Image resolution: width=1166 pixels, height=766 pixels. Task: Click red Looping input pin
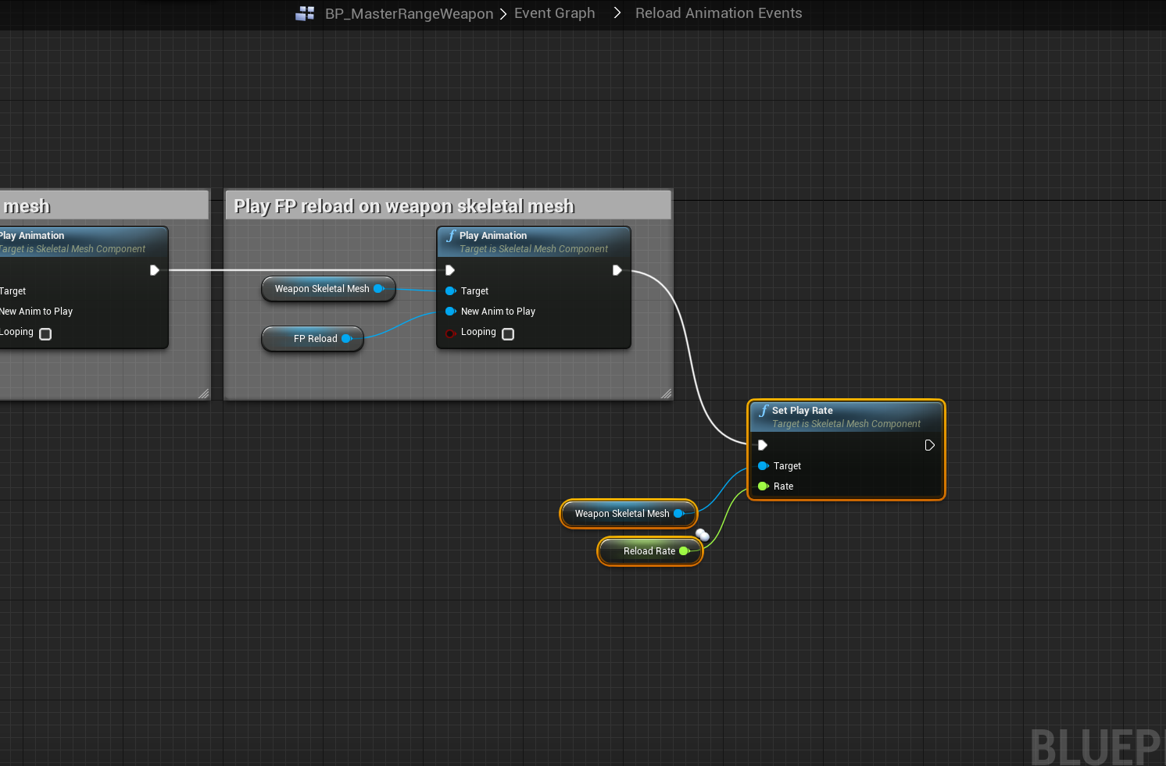[450, 333]
